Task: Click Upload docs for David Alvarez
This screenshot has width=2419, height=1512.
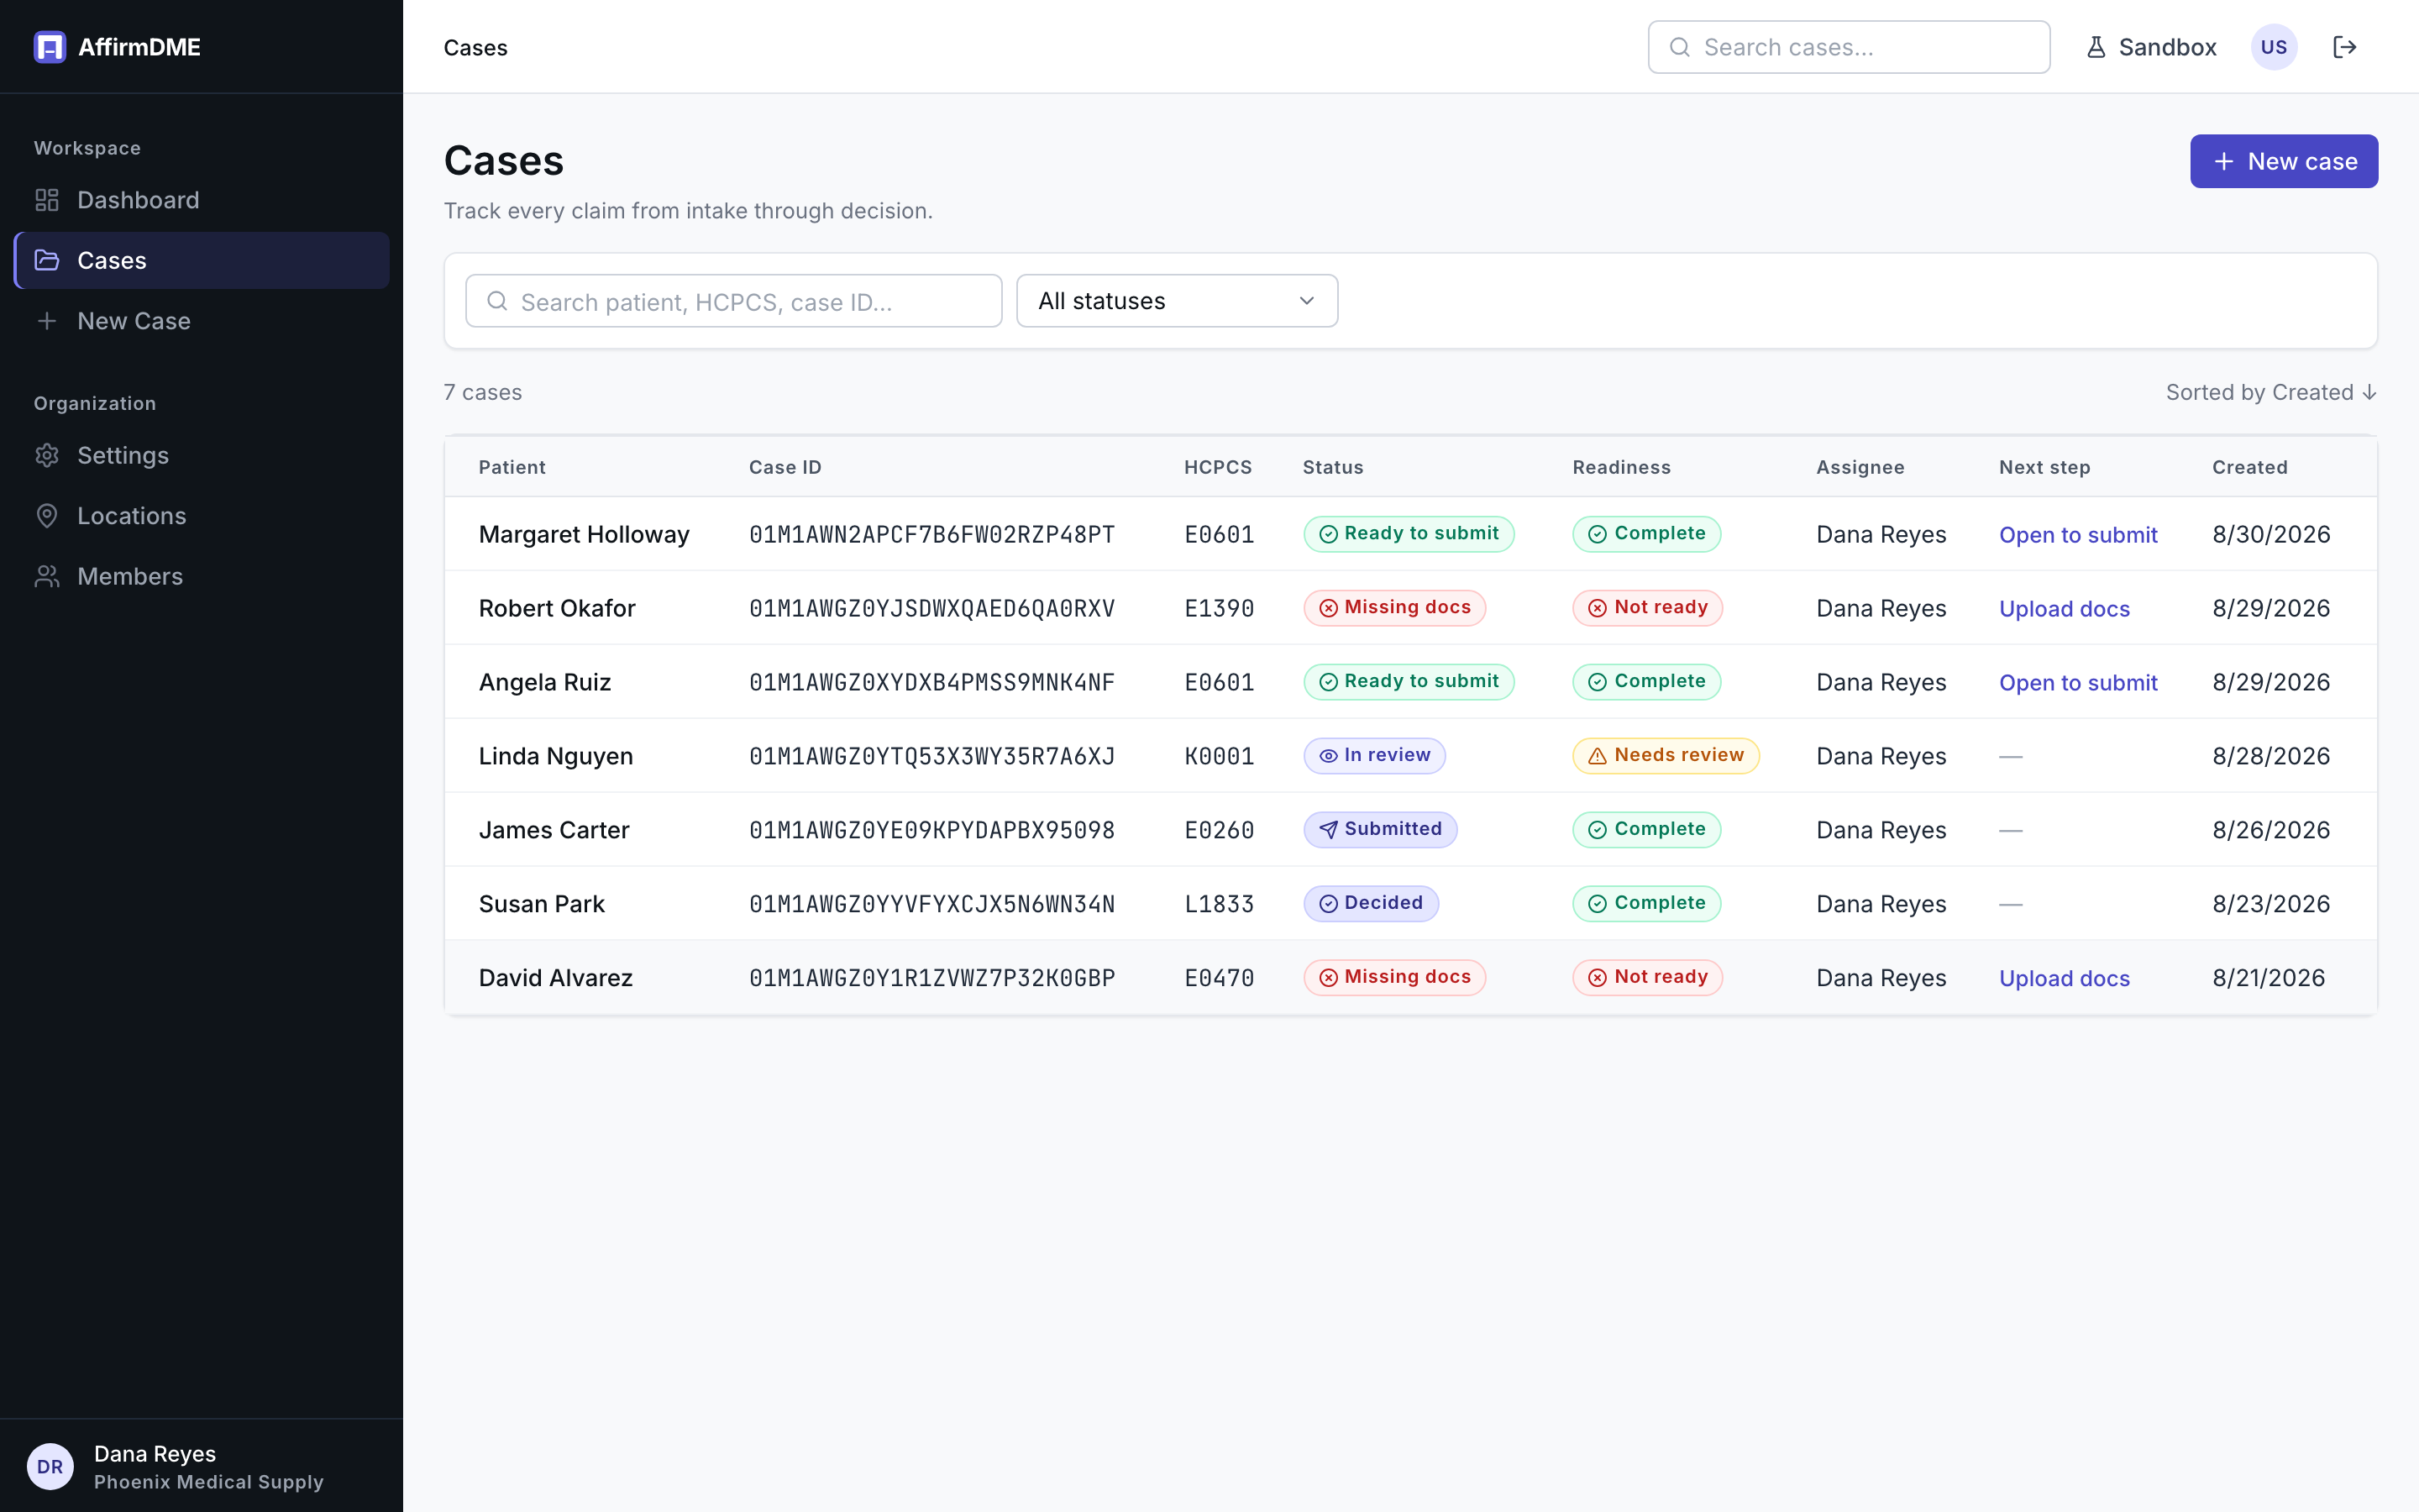Action: click(2063, 978)
